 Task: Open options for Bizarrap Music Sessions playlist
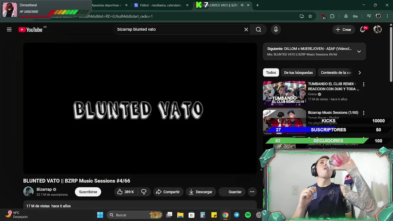click(364, 113)
